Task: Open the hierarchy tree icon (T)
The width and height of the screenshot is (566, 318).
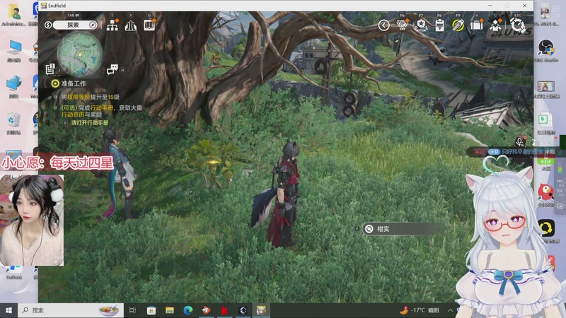Action: 112,25
